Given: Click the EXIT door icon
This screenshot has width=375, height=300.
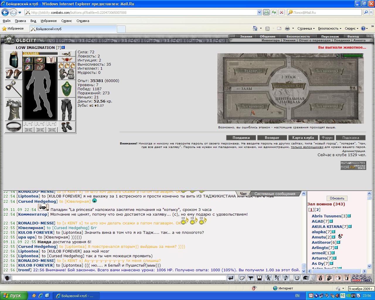Looking at the screenshot, I should coord(347,278).
